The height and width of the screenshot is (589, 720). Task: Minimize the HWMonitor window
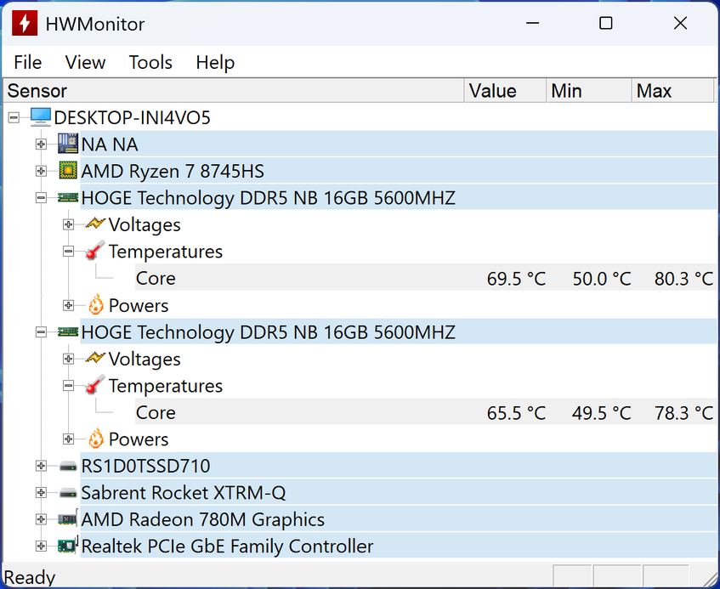tap(533, 23)
